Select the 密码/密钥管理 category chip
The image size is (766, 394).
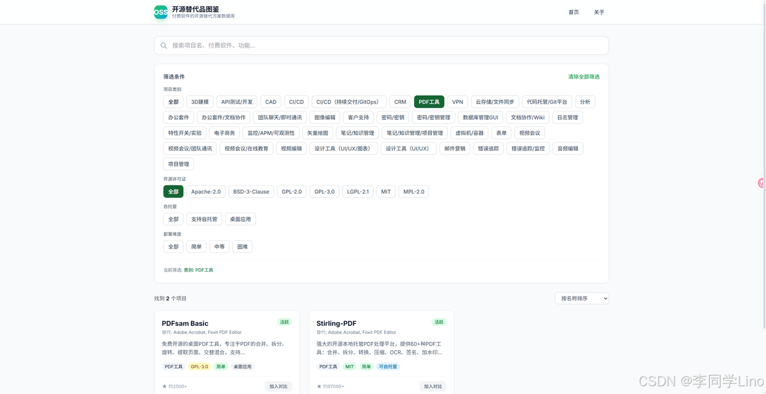434,117
